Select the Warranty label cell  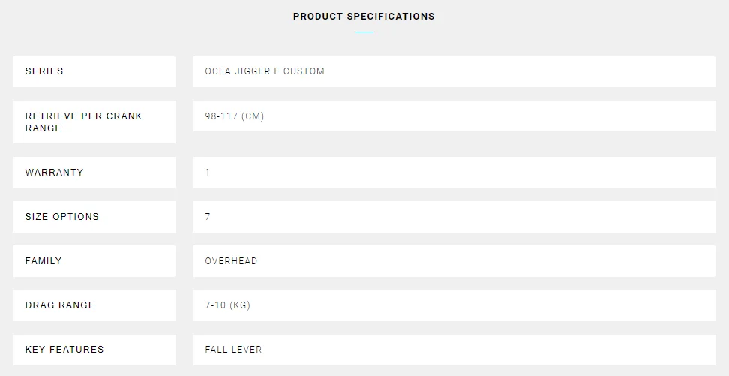point(94,172)
